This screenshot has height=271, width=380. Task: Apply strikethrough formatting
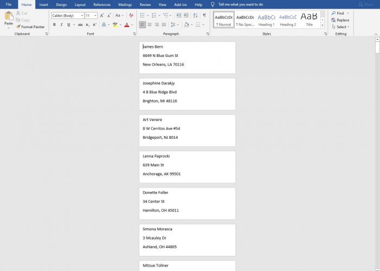[80, 25]
